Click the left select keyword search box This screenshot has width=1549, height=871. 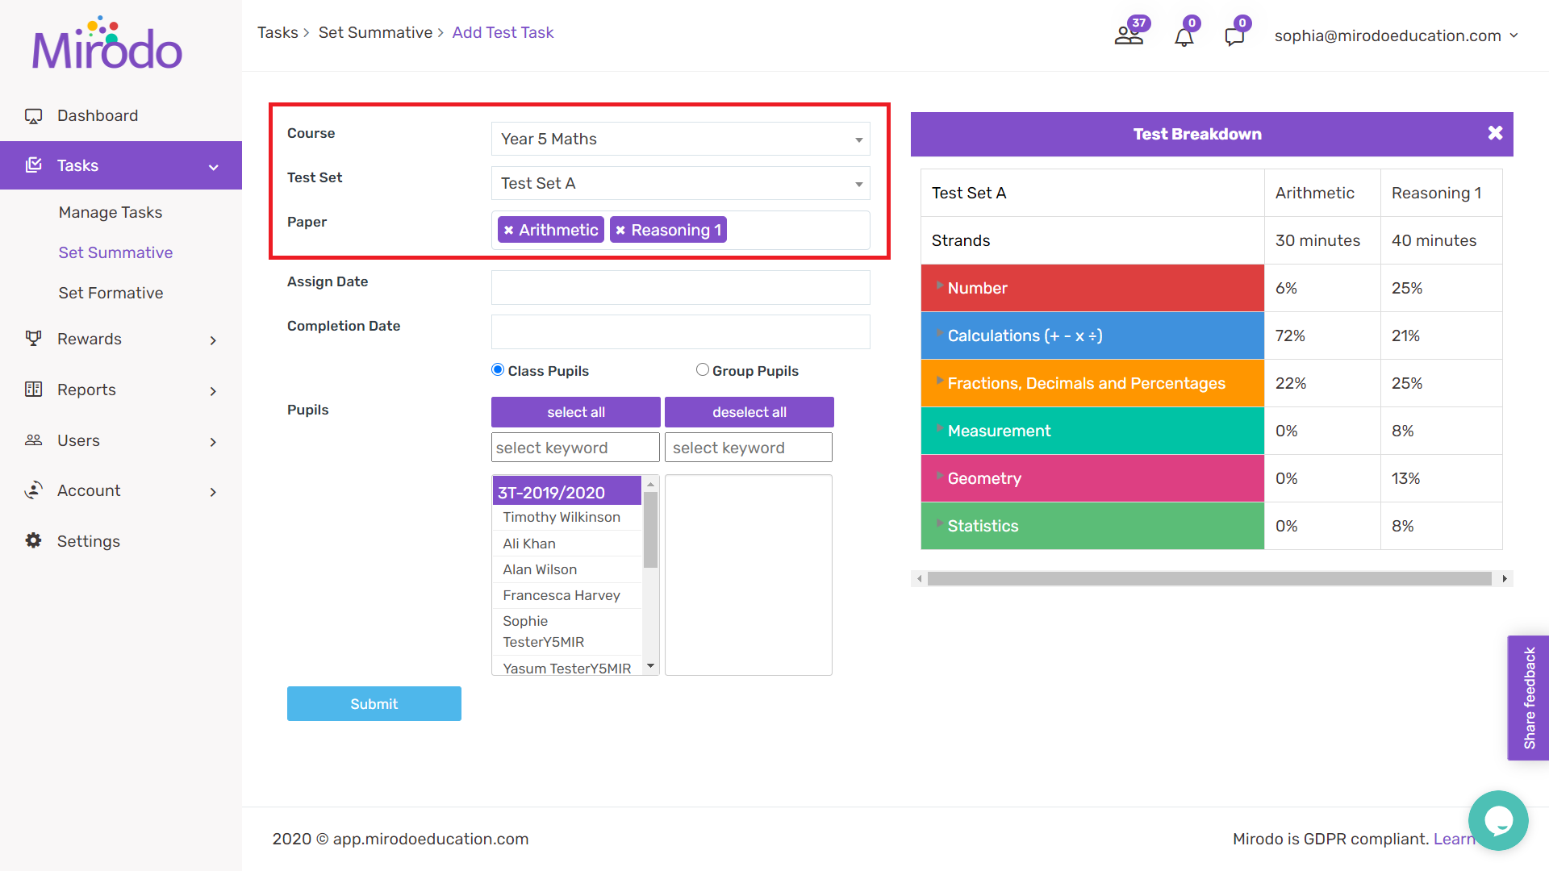pos(575,448)
